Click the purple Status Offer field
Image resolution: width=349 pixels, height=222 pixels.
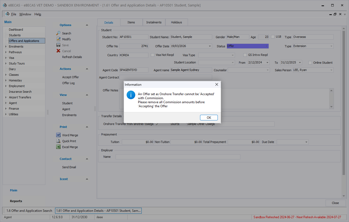[247, 46]
